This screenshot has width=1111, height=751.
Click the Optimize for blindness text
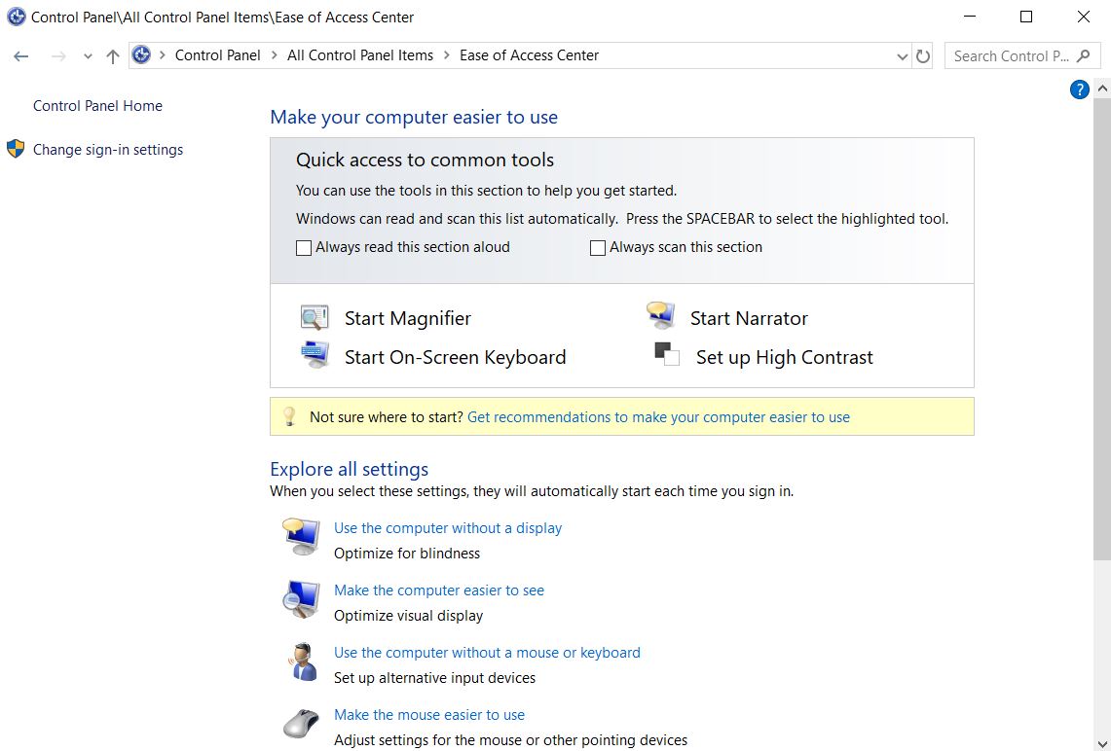coord(407,553)
